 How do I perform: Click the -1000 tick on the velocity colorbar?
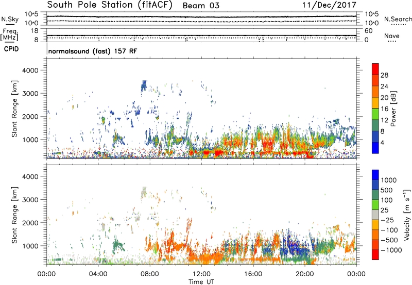(391, 250)
